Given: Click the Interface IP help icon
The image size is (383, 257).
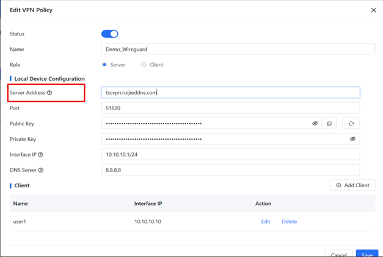Looking at the screenshot, I should pos(40,155).
